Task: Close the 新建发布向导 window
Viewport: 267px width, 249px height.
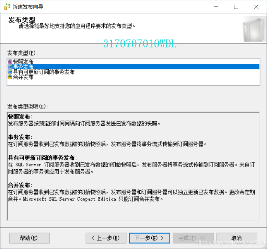Action: coord(256,7)
